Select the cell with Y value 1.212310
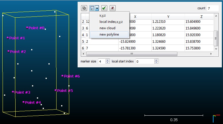The height and width of the screenshot is (124, 223). coord(168,22)
